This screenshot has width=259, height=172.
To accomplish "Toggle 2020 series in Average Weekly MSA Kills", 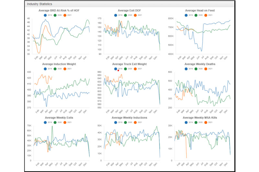I will [x=198, y=122].
